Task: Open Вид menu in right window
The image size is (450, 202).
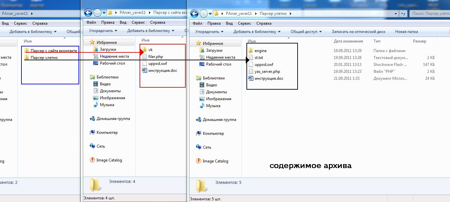Action: pos(229,23)
